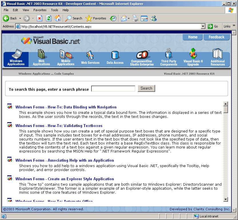This screenshot has width=238, height=220.
Task: Open the File menu
Action: point(6,10)
